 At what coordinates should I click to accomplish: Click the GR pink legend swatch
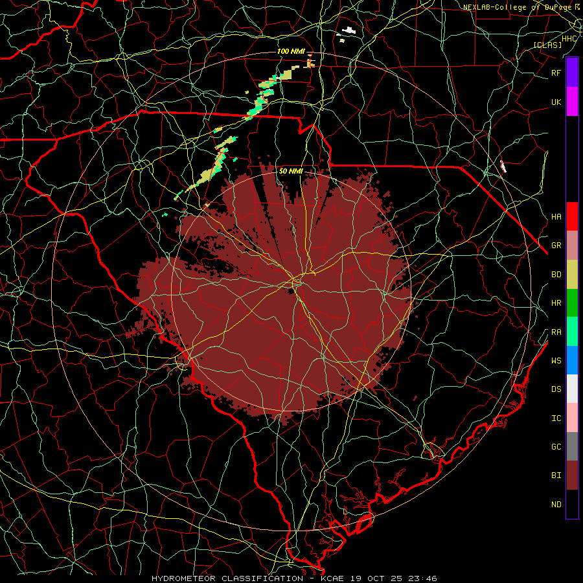tap(572, 246)
